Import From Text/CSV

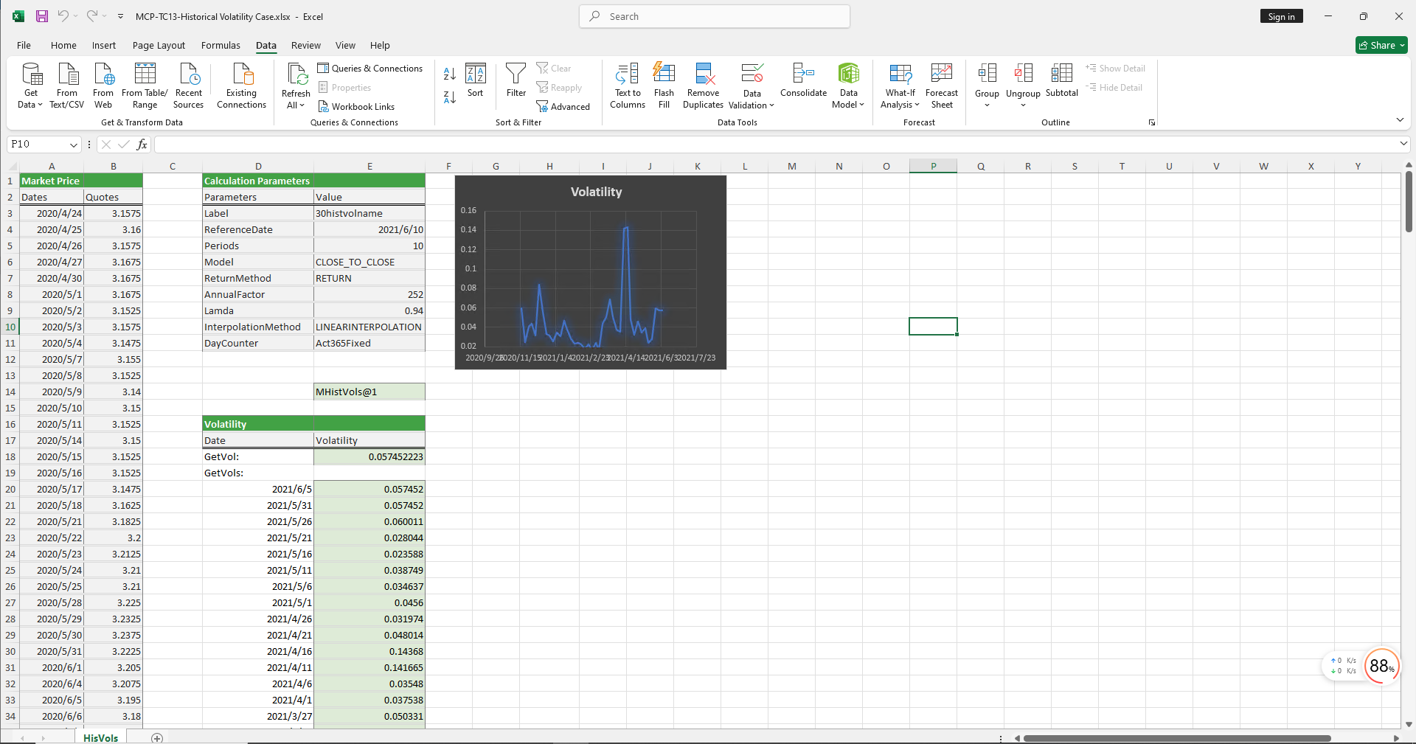point(67,86)
